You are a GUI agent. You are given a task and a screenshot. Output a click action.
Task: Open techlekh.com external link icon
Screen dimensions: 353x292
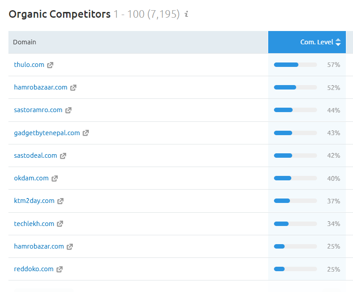[x=60, y=224]
